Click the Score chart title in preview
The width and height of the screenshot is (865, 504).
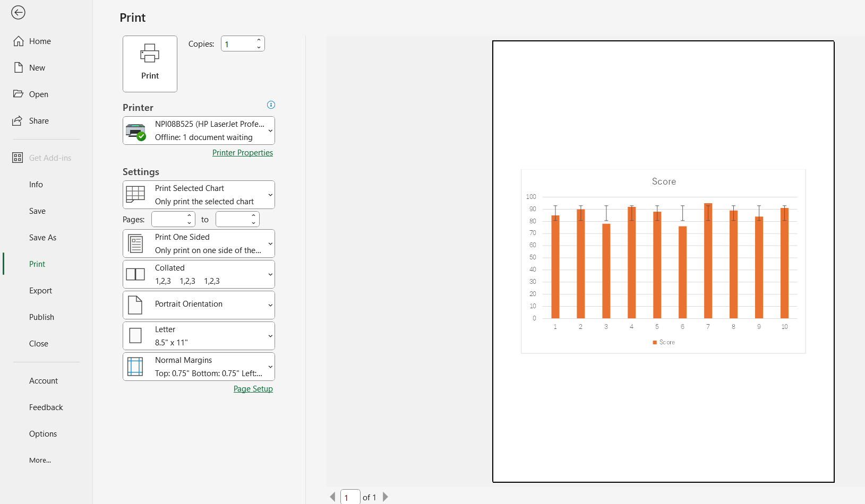pyautogui.click(x=664, y=181)
